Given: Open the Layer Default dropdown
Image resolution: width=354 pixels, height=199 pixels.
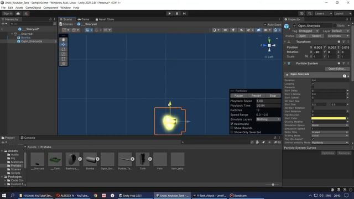Looking at the screenshot, I should [340, 31].
